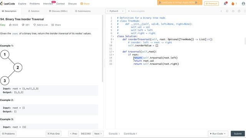
Task: Click the comments count icon
Action: [23, 25]
